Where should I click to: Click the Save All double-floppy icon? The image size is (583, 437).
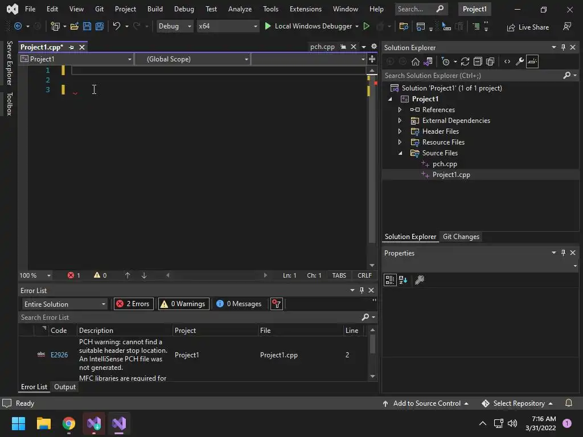pyautogui.click(x=100, y=26)
